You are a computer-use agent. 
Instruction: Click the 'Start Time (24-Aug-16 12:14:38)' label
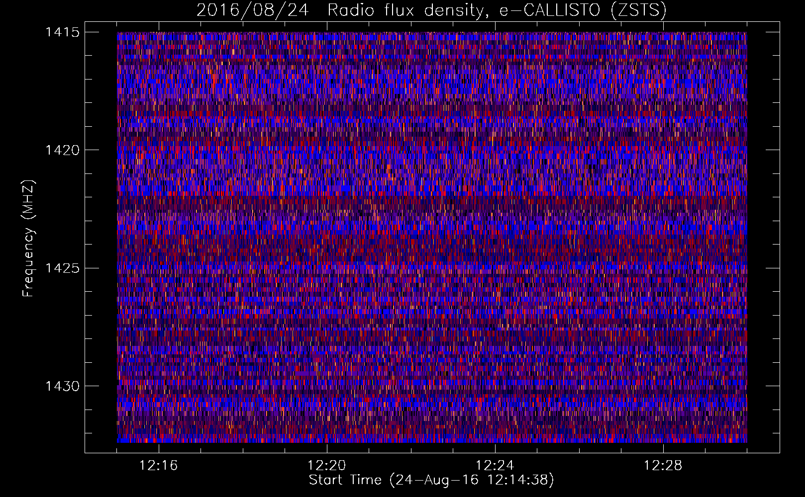click(431, 480)
